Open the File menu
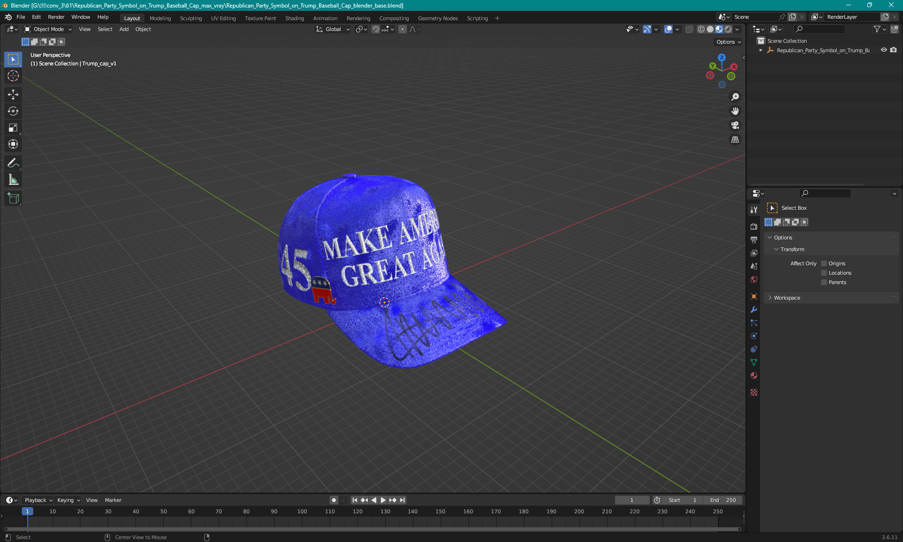Image resolution: width=903 pixels, height=542 pixels. pyautogui.click(x=21, y=17)
